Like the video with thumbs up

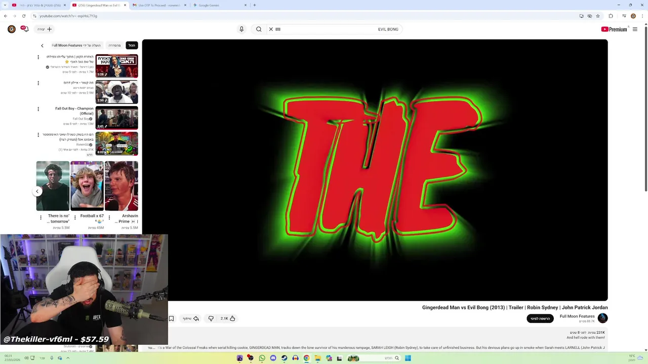point(228,318)
